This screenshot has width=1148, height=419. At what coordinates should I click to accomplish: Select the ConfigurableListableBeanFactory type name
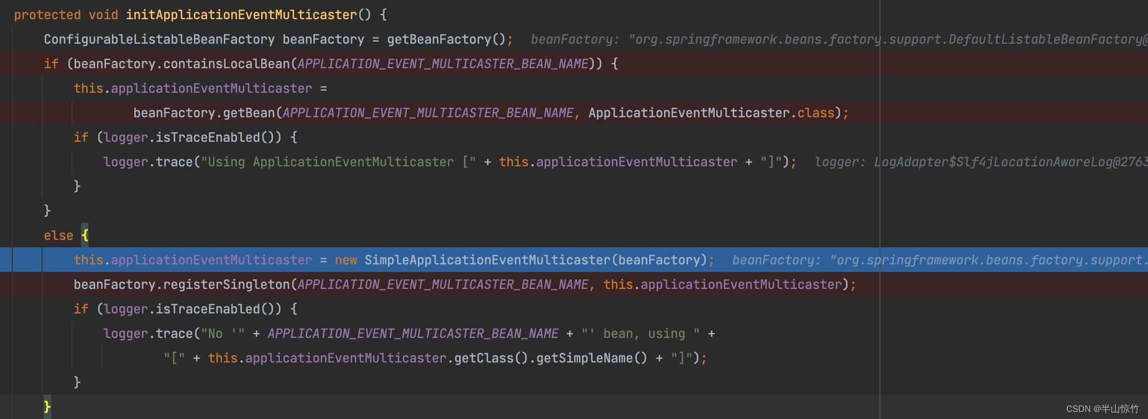click(159, 39)
